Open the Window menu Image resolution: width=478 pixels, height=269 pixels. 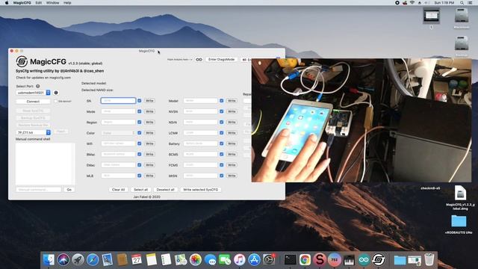(x=52, y=3)
